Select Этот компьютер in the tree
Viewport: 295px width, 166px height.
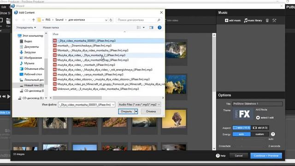coord(33,36)
